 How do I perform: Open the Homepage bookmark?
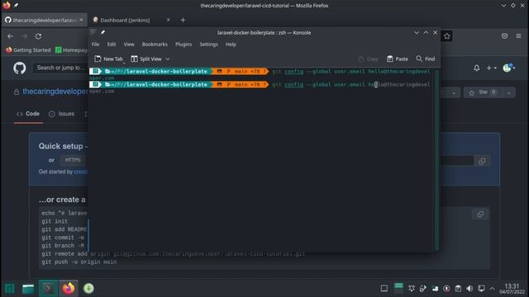point(72,50)
